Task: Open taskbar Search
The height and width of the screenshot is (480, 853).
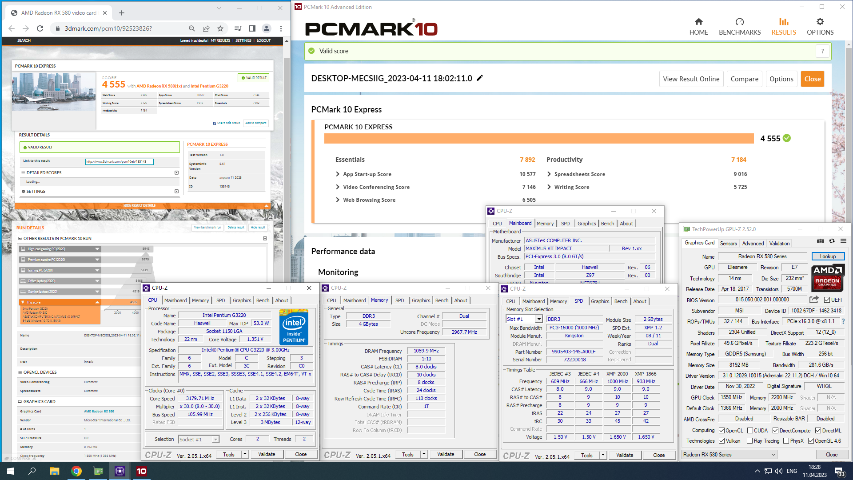Action: coord(32,471)
